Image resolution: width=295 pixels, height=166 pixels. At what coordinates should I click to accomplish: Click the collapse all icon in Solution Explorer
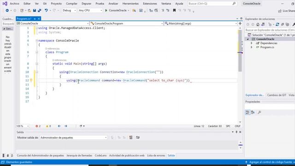point(283,24)
